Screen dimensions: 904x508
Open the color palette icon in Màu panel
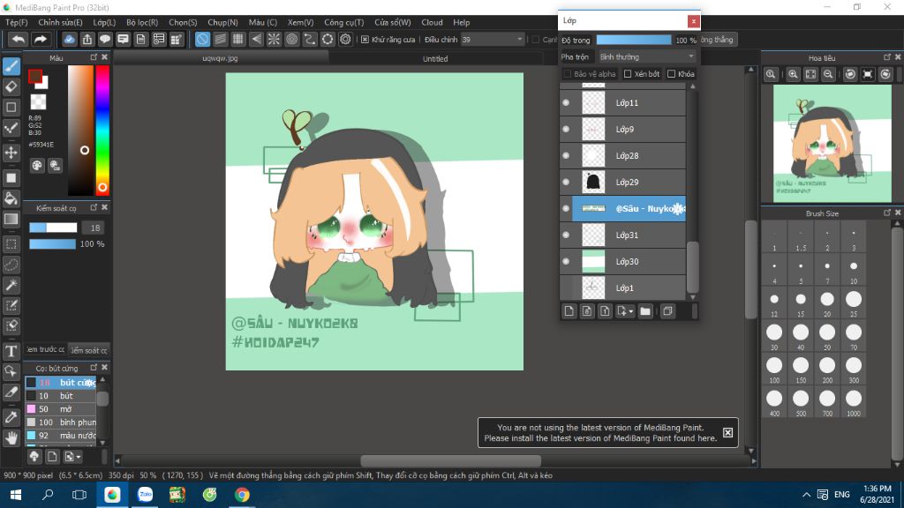[37, 166]
